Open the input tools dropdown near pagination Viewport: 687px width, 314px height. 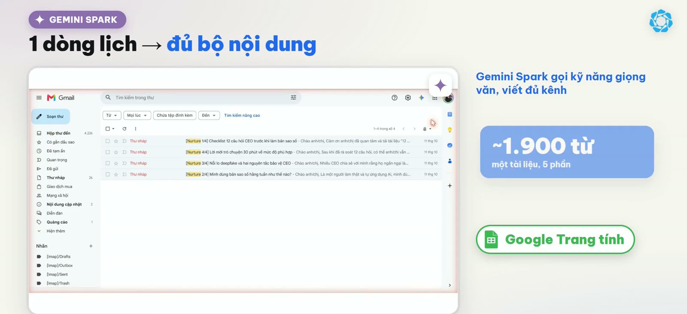point(427,129)
